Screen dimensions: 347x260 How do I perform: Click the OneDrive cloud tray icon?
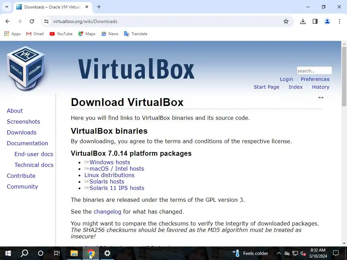coord(287,253)
